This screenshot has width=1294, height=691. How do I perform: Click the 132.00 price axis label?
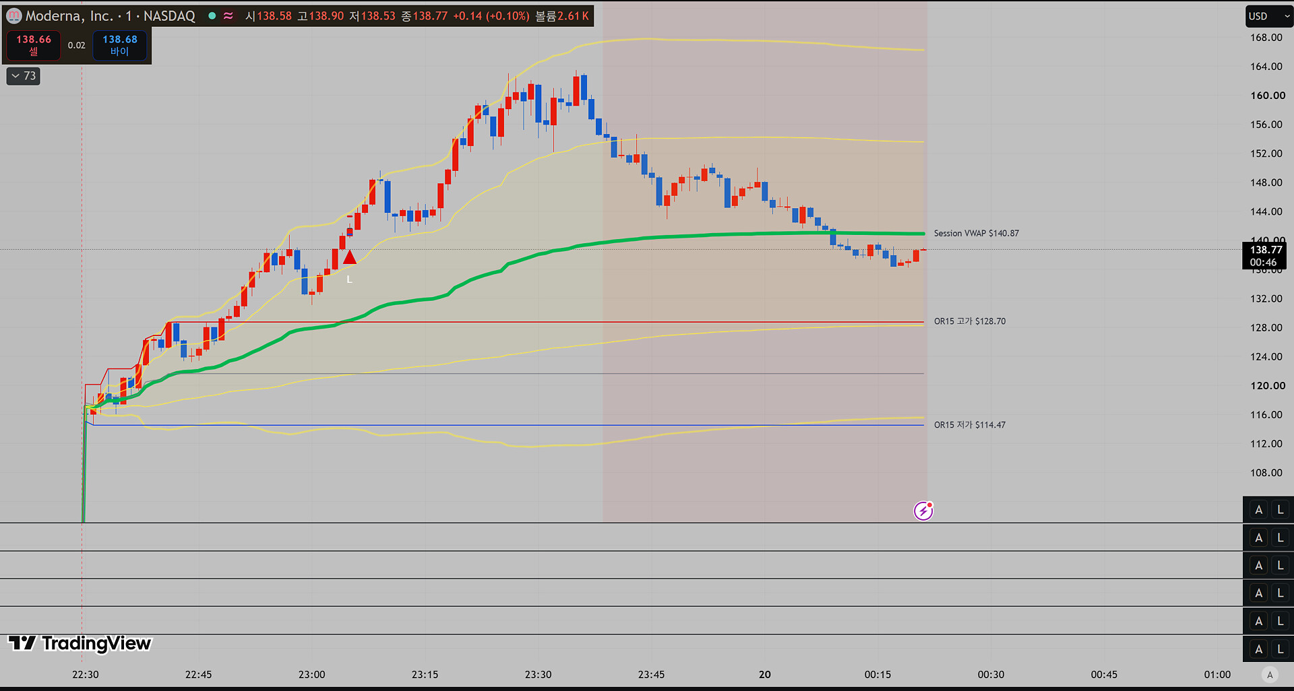1266,298
